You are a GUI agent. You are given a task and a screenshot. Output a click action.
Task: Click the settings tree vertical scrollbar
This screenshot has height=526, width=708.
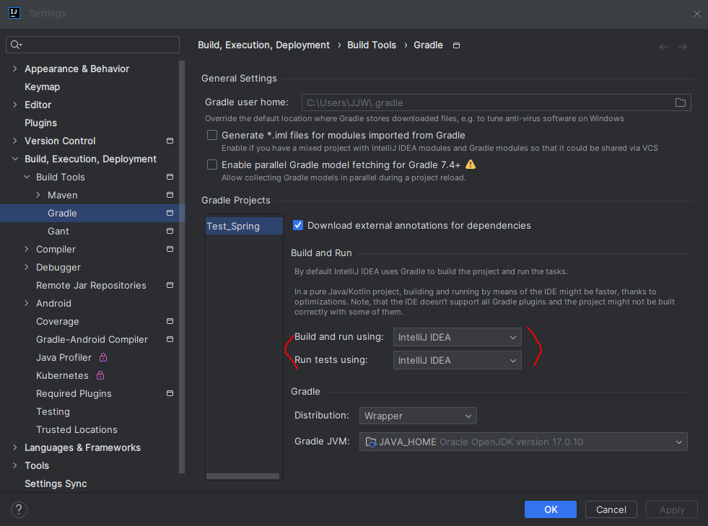pos(182,266)
